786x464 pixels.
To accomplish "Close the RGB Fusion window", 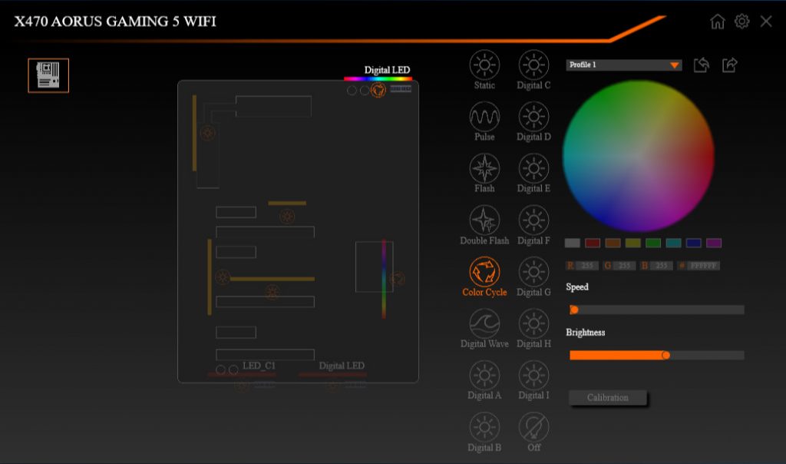I will [766, 21].
